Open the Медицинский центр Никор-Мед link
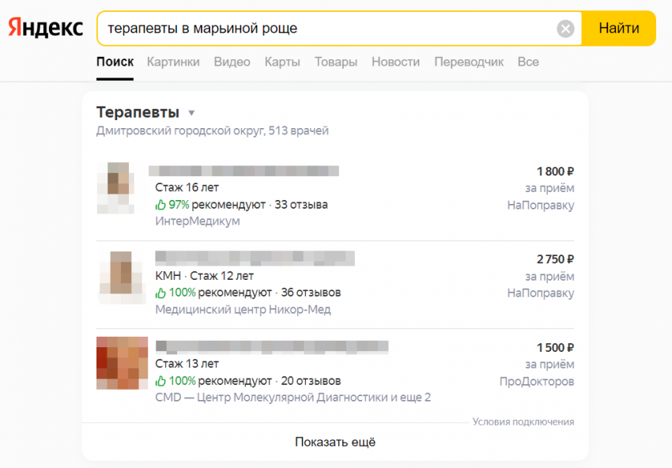The height and width of the screenshot is (468, 672). tap(243, 310)
